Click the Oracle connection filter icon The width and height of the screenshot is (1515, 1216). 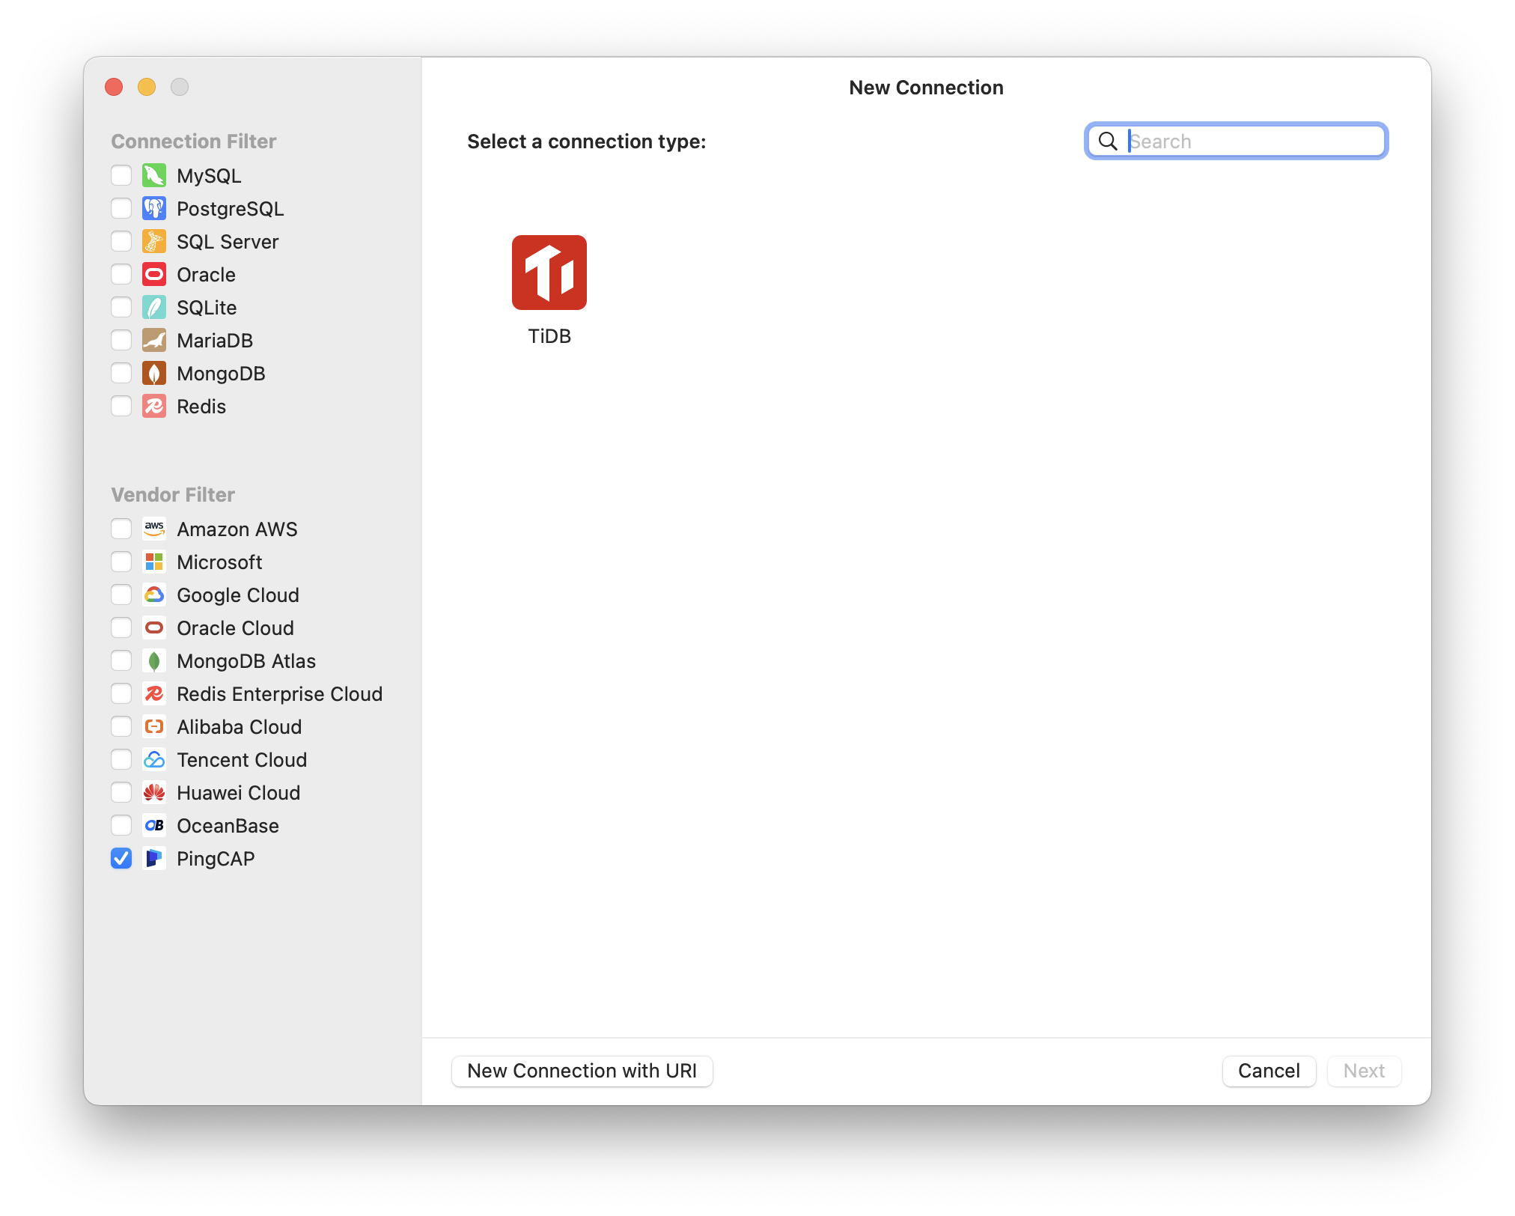153,274
